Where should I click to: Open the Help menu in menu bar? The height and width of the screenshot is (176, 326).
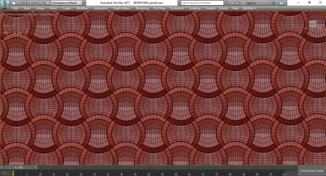(x=235, y=8)
